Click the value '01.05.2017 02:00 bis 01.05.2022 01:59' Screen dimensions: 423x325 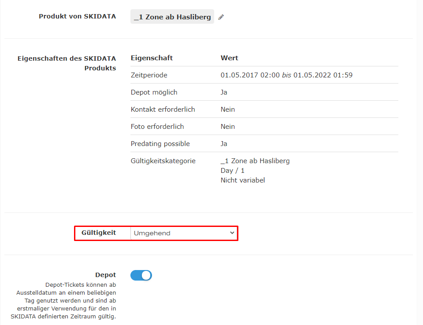click(x=286, y=75)
